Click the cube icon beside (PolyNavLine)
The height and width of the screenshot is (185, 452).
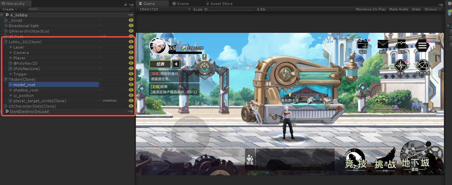[x=11, y=69]
